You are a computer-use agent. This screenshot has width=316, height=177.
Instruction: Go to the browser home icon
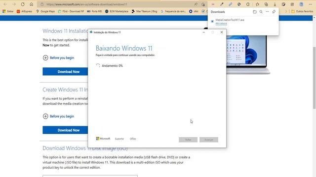pos(32,4)
